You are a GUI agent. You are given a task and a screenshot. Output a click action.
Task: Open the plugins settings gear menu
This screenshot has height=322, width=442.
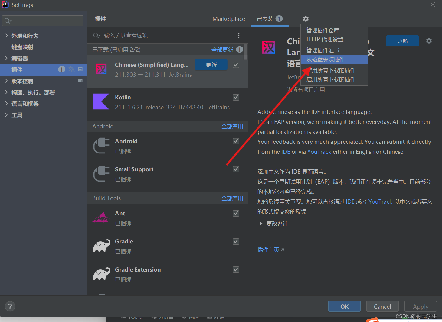pos(306,19)
